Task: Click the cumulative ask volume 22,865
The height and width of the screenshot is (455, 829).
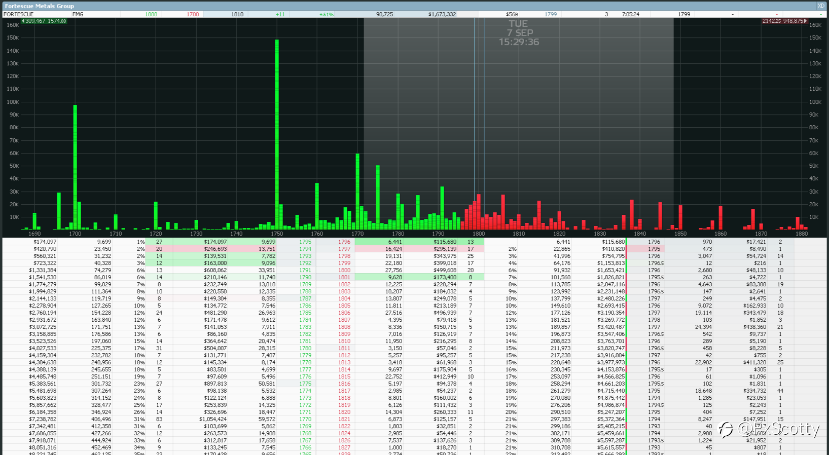Action: 562,249
